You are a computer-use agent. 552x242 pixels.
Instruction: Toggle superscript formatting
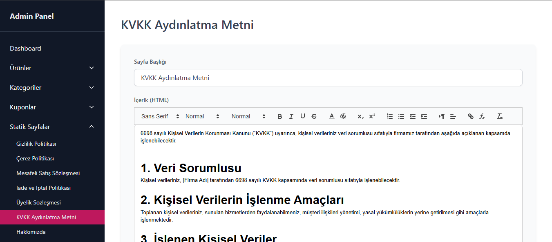coord(372,116)
